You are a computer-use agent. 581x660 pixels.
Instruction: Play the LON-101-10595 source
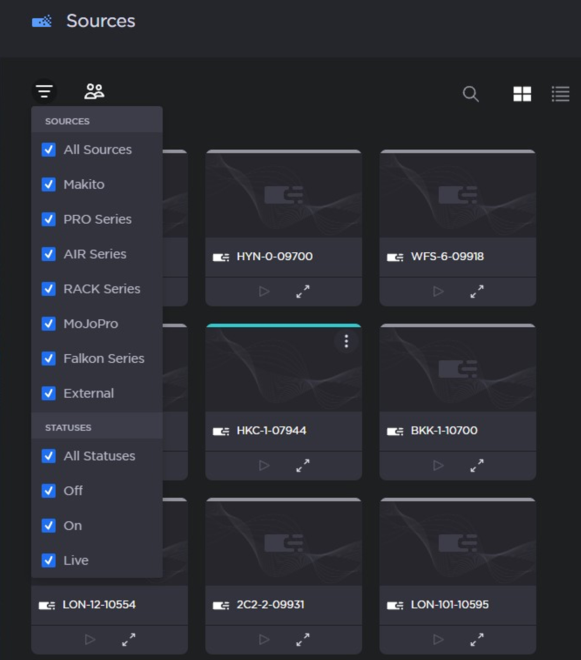(x=438, y=639)
